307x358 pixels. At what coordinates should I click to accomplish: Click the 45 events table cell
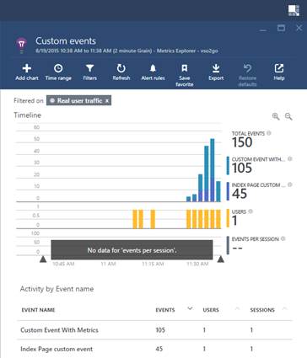click(159, 349)
